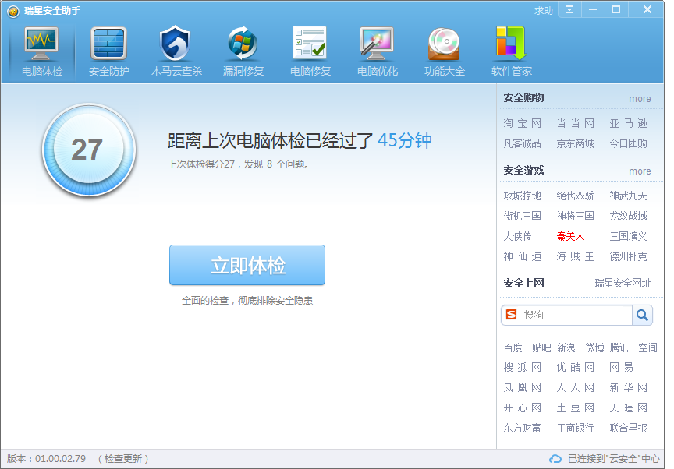Click the 已连接到"云安全"中心 status text
This screenshot has height=469, width=674.
[613, 459]
